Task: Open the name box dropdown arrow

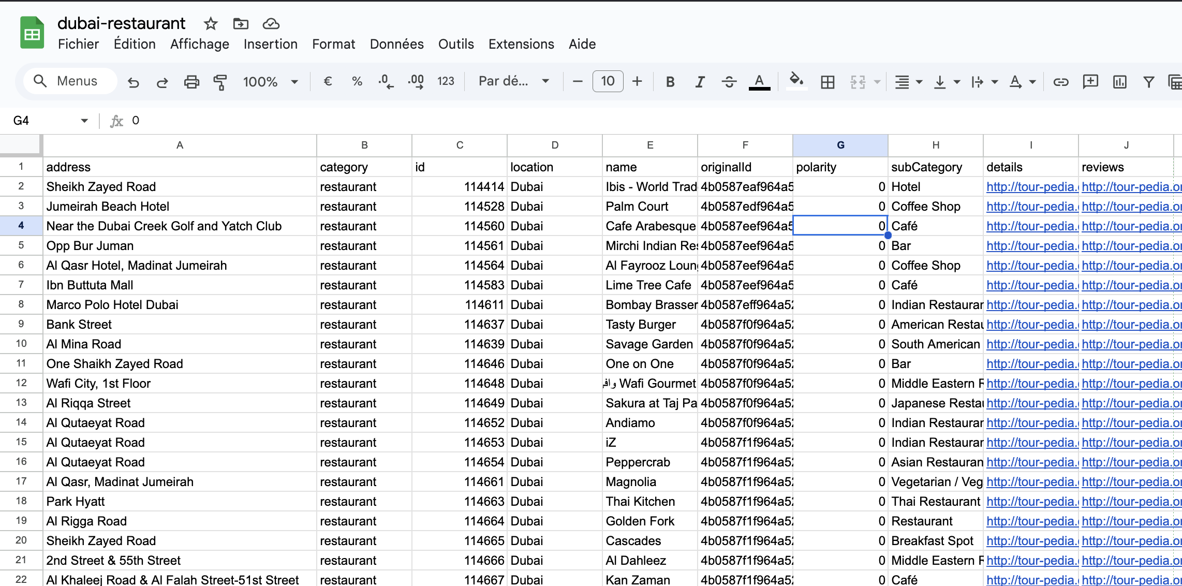Action: pos(84,121)
